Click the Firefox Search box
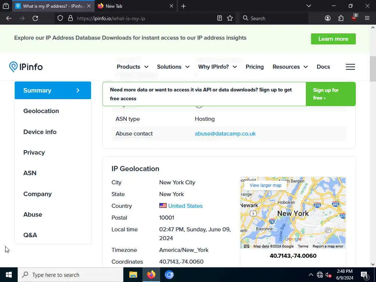 point(274,18)
